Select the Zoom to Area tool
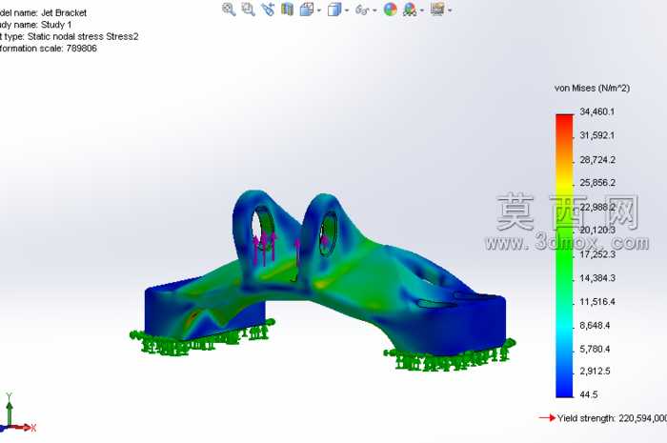This screenshot has height=443, width=667. tap(248, 10)
